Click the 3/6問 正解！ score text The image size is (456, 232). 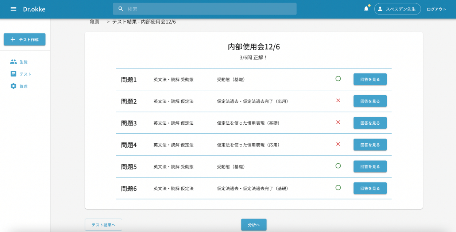[x=254, y=57]
